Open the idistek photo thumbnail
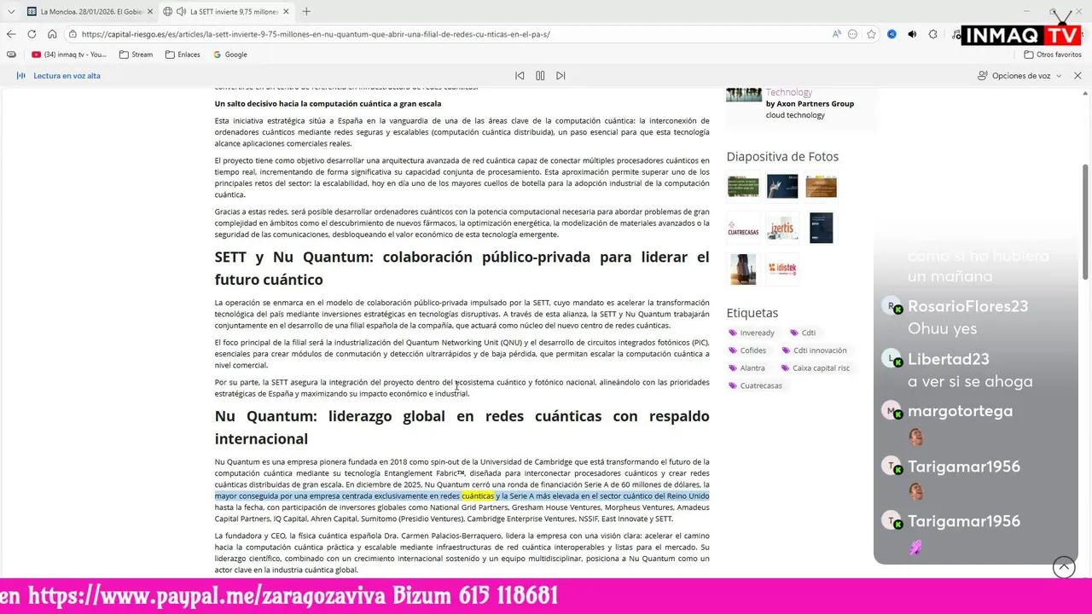 point(782,268)
